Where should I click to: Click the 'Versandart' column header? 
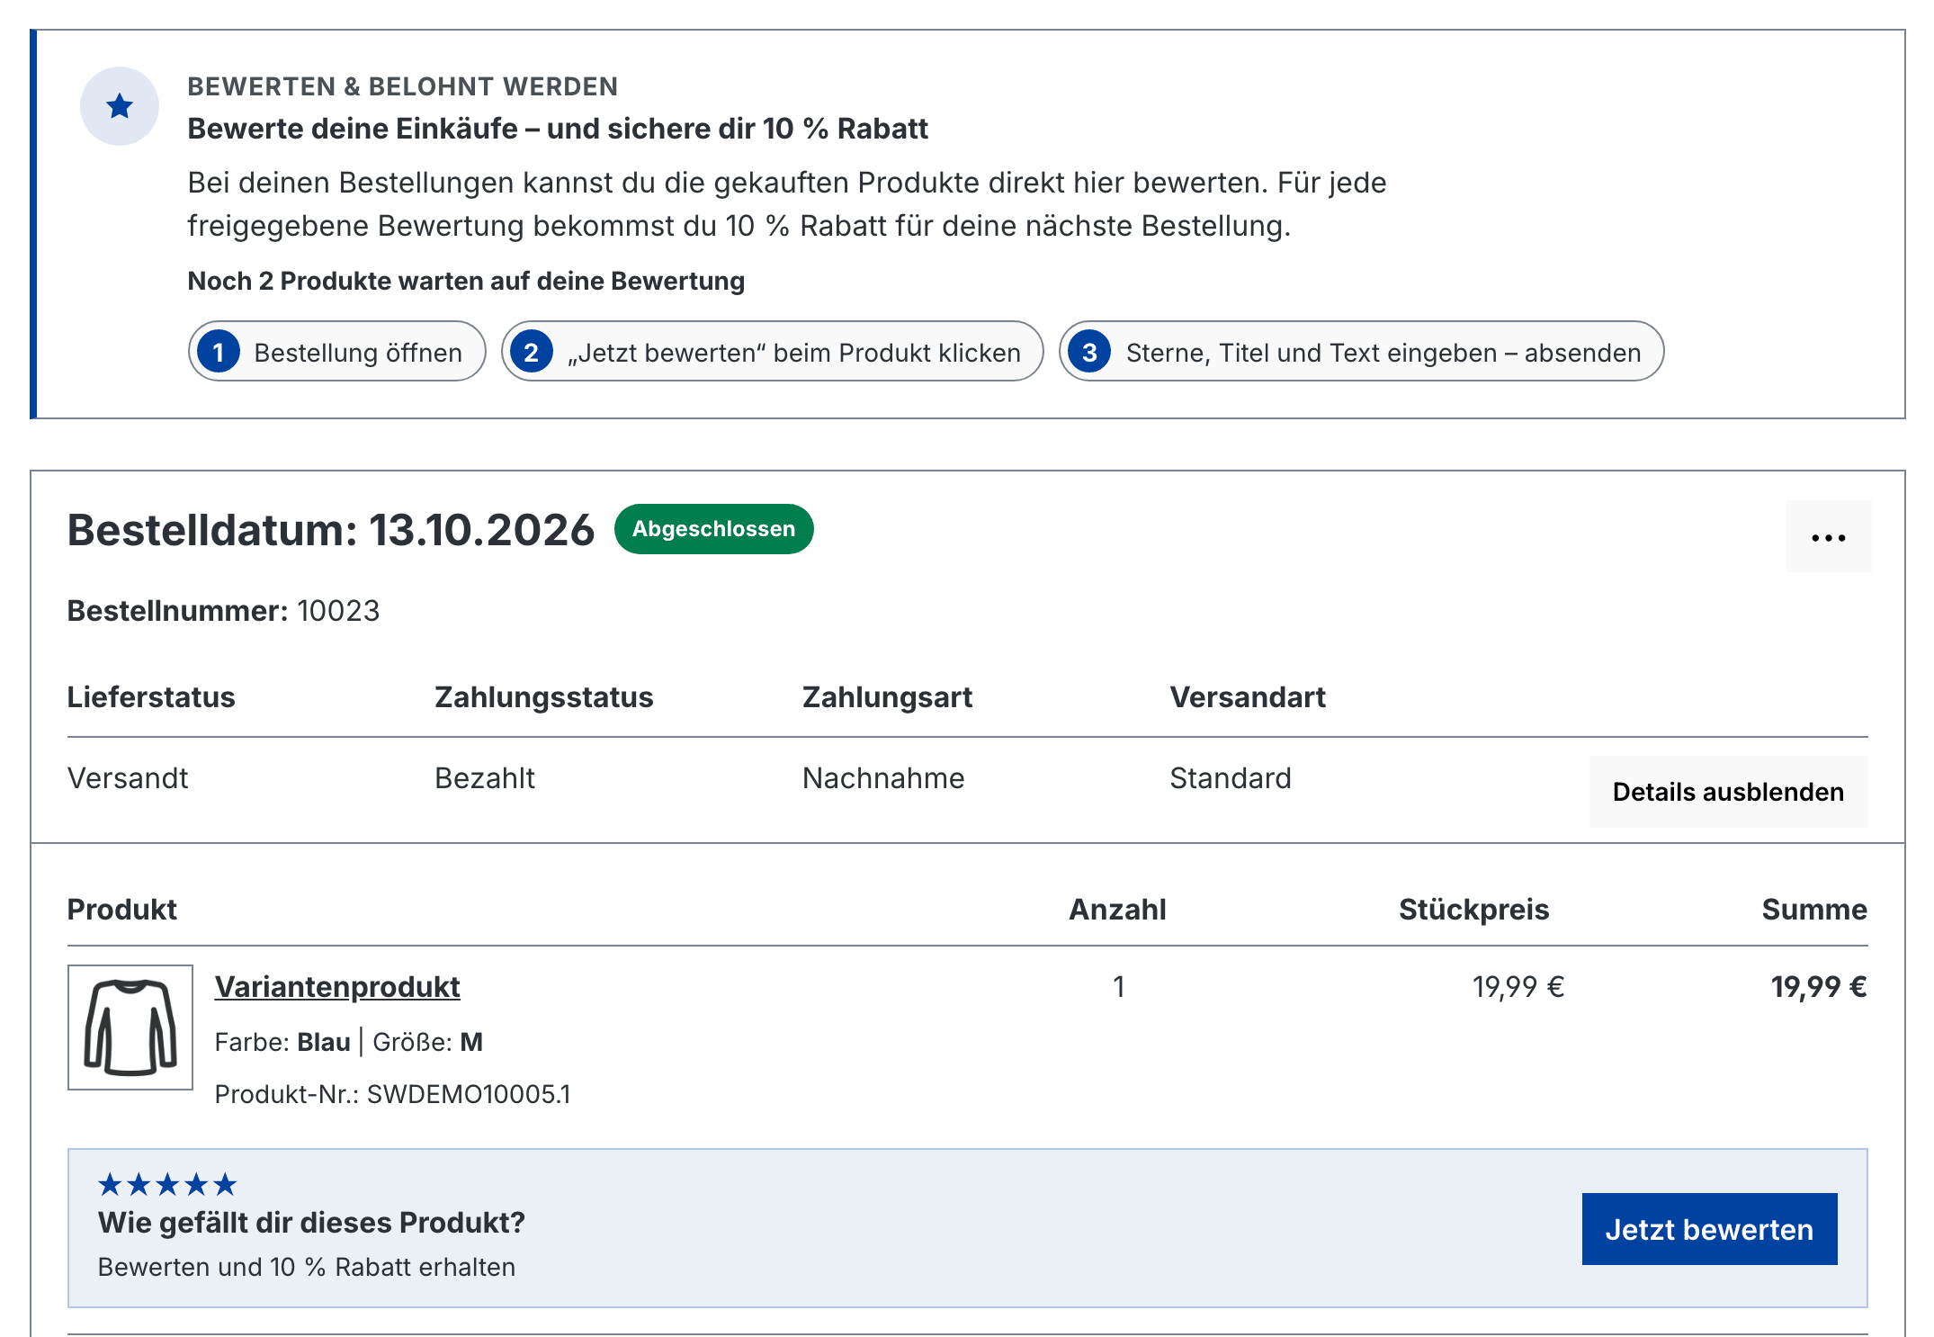click(1248, 697)
